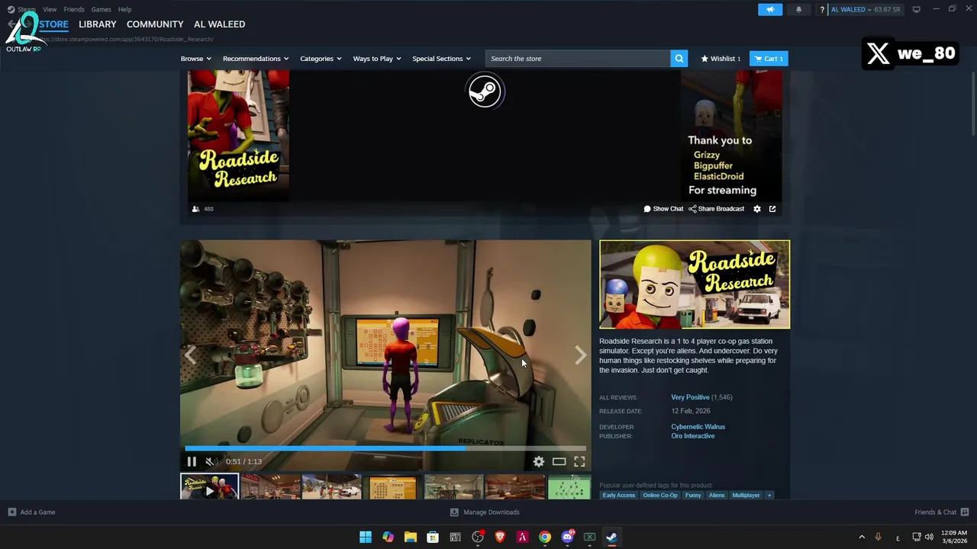977x549 pixels.
Task: Pause the trailer video
Action: point(192,461)
